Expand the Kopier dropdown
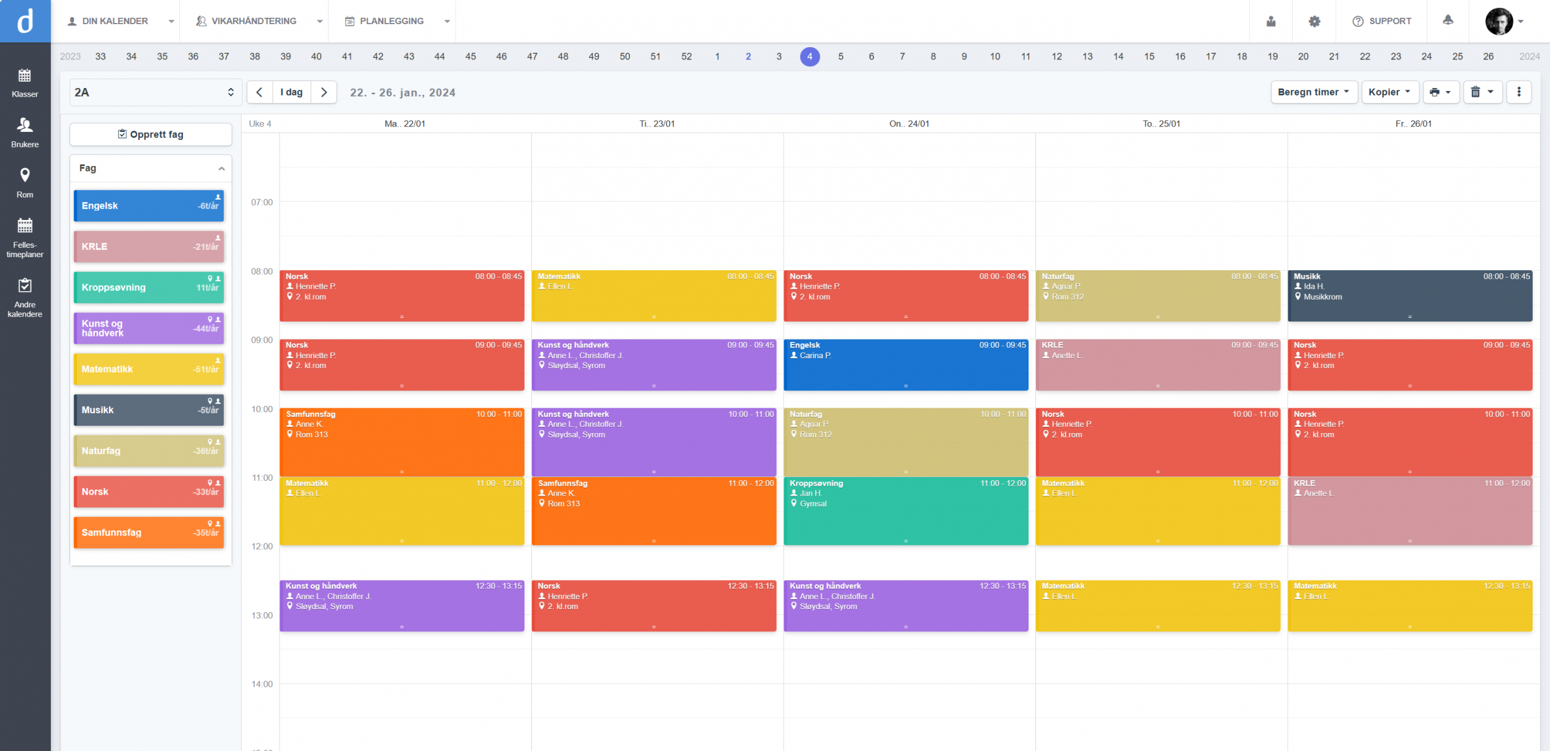The image size is (1550, 751). coord(1391,92)
